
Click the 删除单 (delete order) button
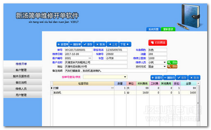click(75, 44)
